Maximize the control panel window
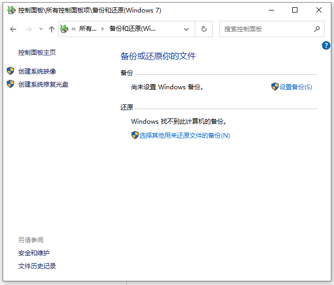The width and height of the screenshot is (334, 285). coord(295,10)
